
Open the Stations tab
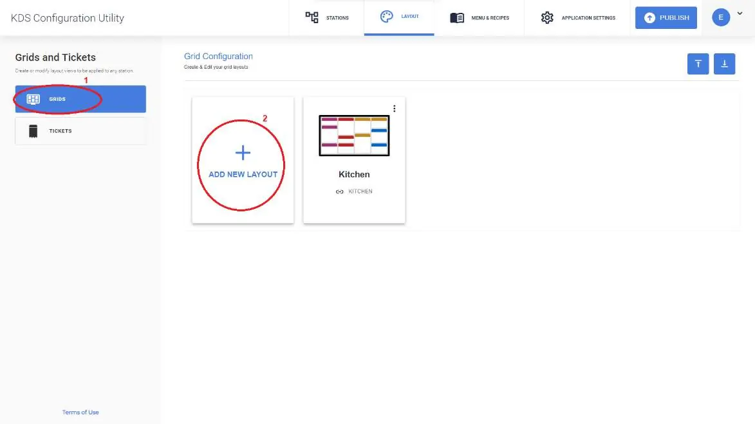tap(327, 18)
